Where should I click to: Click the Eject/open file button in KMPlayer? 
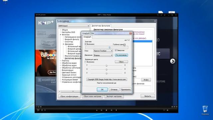click(97, 110)
